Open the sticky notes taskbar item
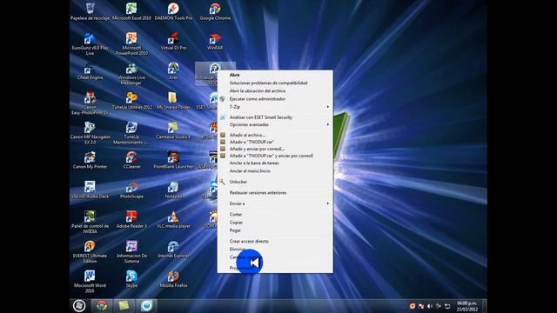This screenshot has height=313, width=557. (x=124, y=305)
